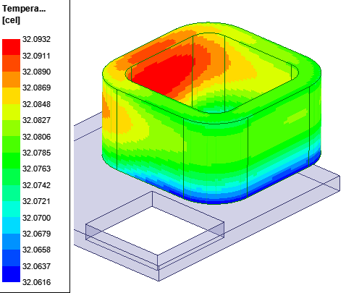Select the dark blue bottom legend band
This screenshot has width=346, height=293.
[11, 274]
